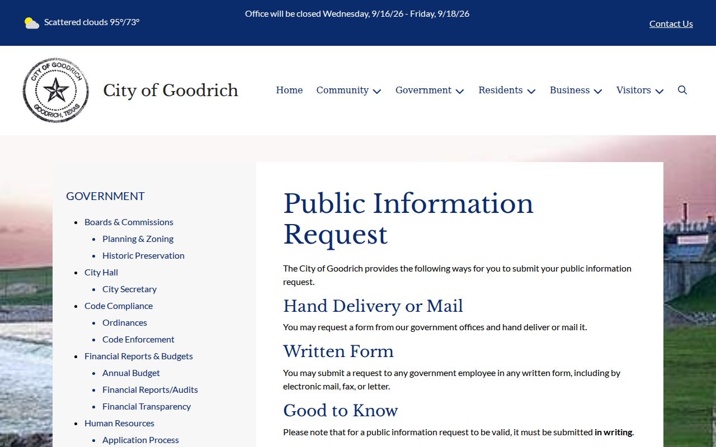Click the City of Goodrich site title
Screen dimensions: 716x447
click(171, 90)
